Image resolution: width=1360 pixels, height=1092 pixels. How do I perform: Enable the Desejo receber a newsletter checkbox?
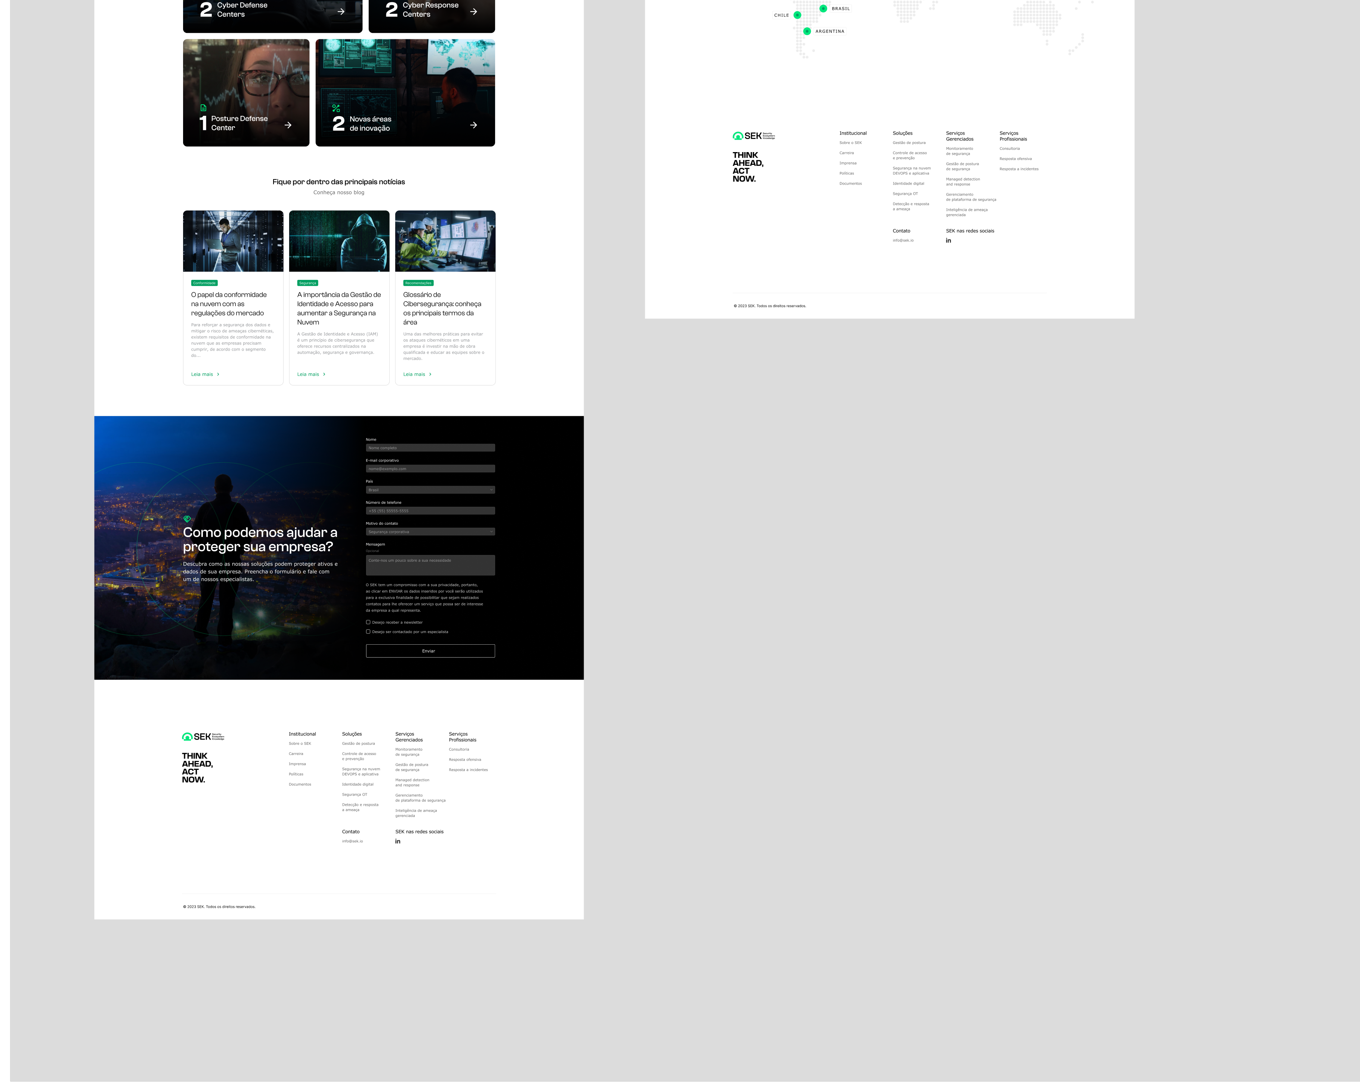click(368, 622)
